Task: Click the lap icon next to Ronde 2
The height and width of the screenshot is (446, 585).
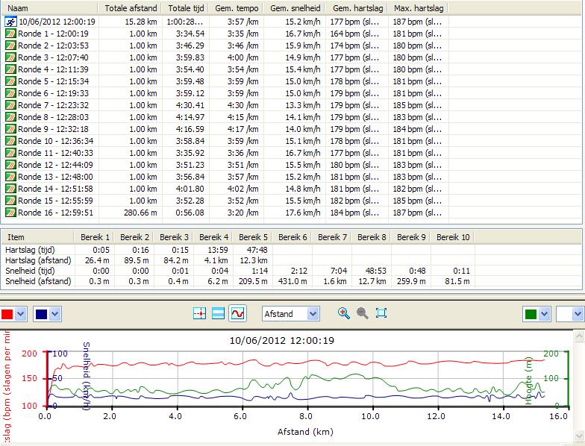Action: click(x=10, y=45)
